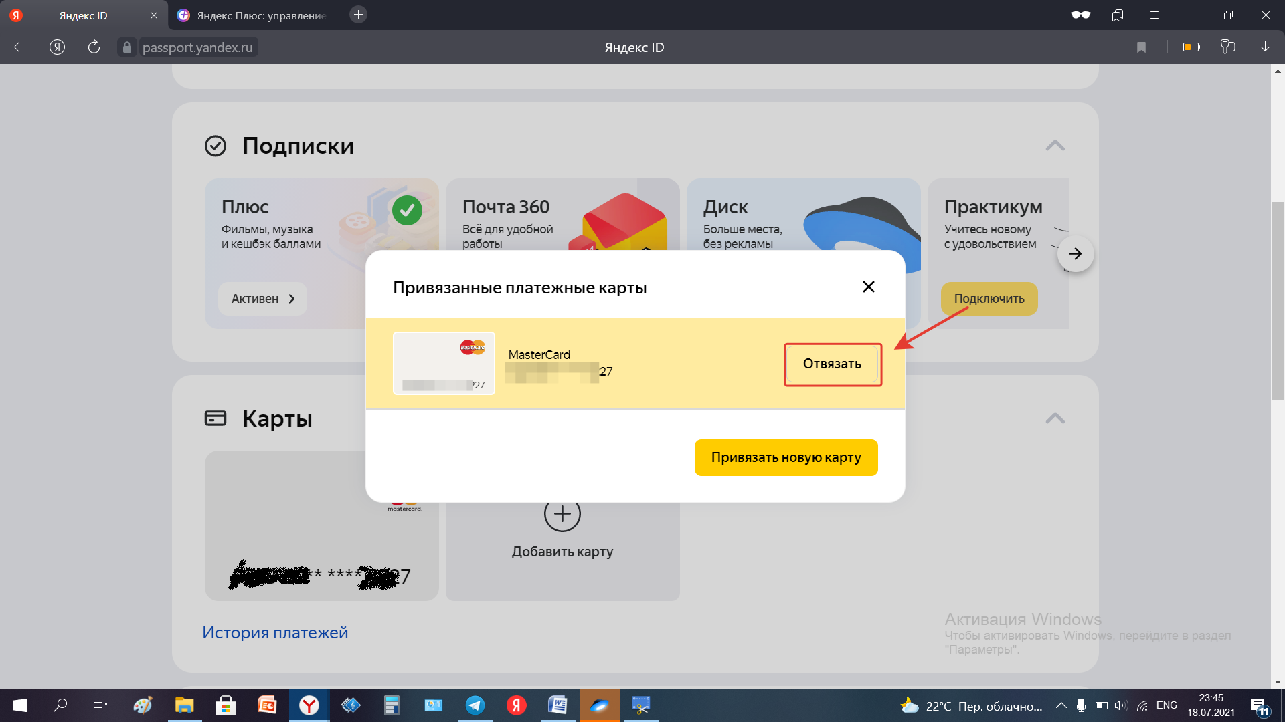Open История платежей link

(275, 632)
